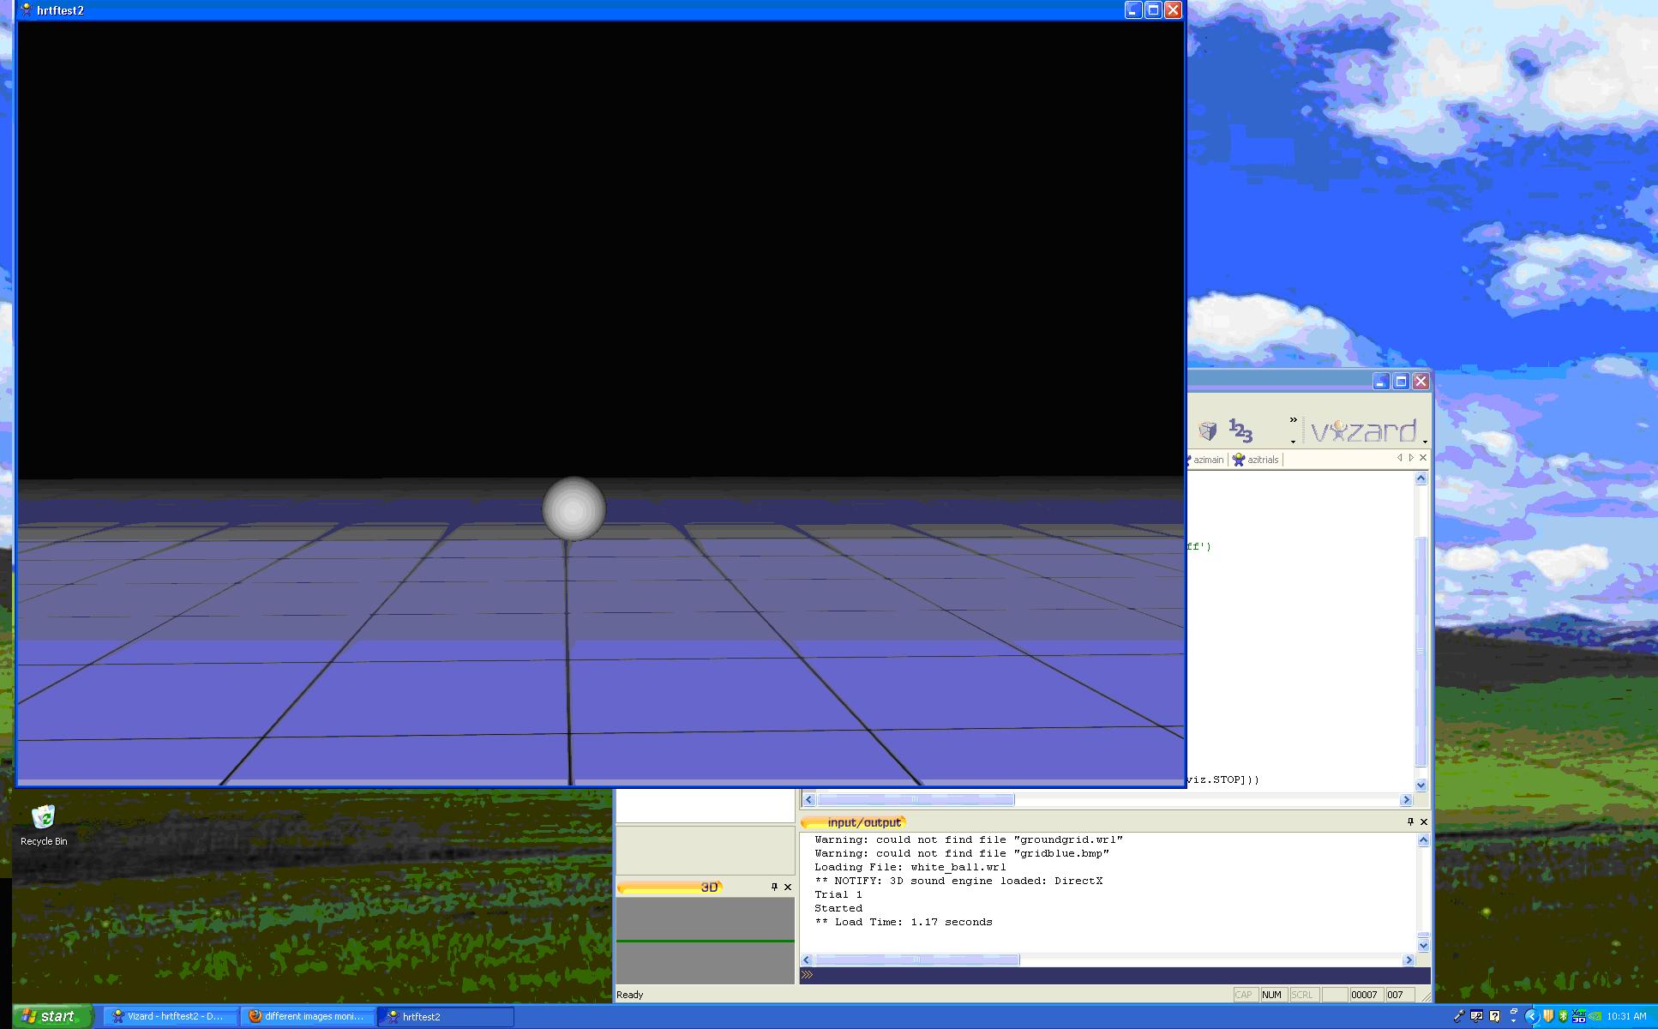The height and width of the screenshot is (1029, 1658).
Task: Click the language bar help icon
Action: coord(1494,1016)
